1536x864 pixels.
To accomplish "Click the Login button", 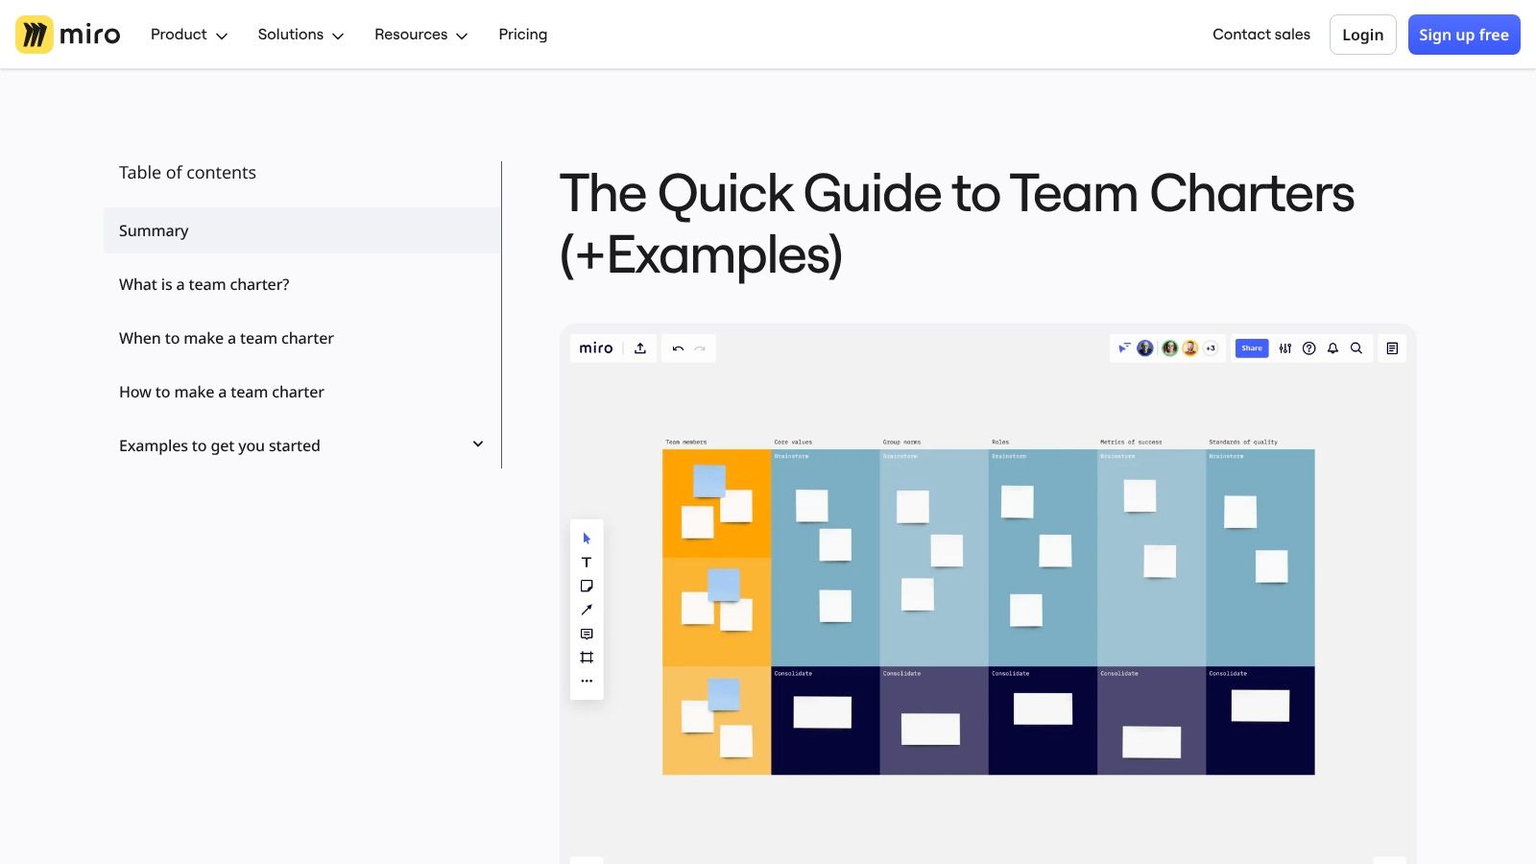I will click(1362, 35).
